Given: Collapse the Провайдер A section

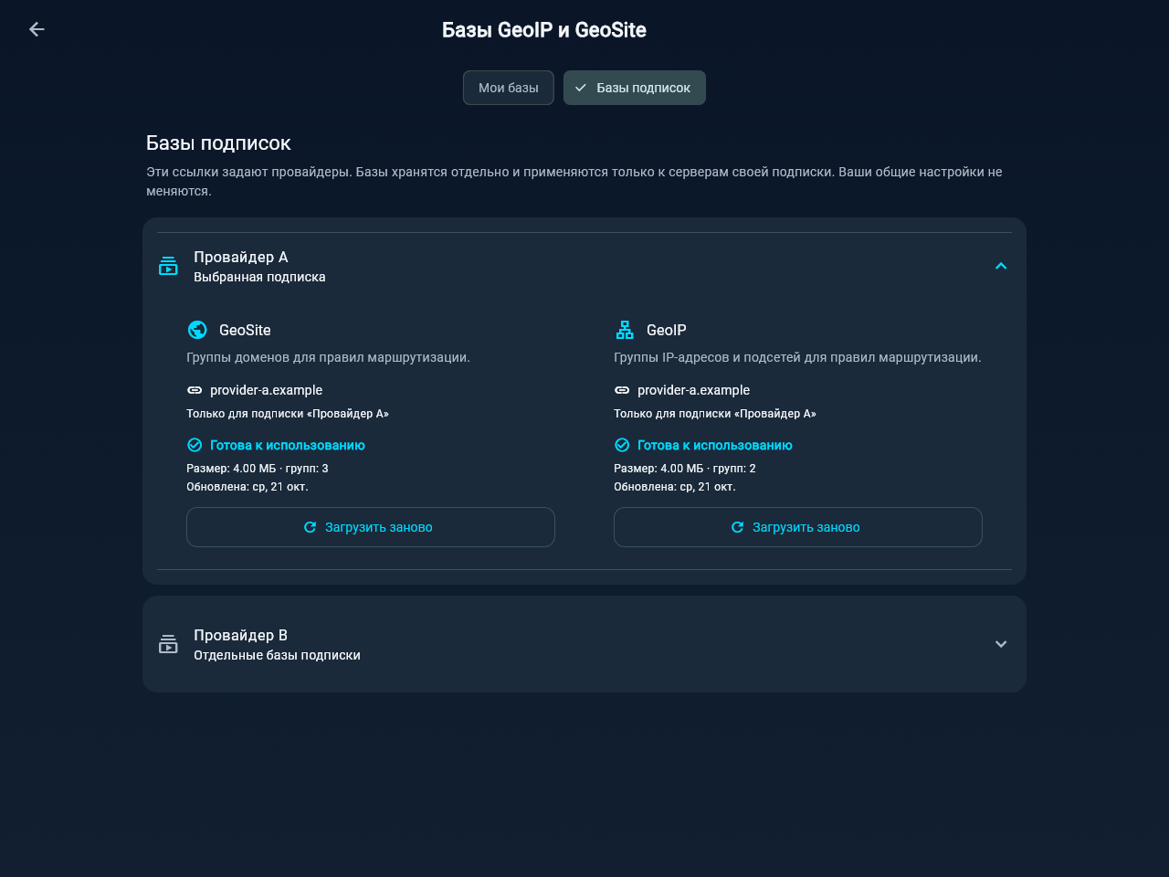Looking at the screenshot, I should click(x=1001, y=266).
